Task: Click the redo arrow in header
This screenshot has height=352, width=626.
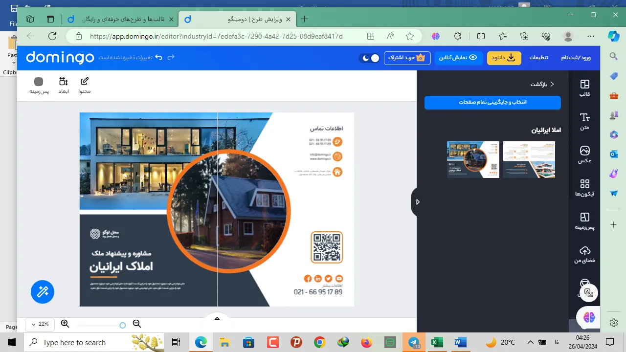Action: (171, 57)
